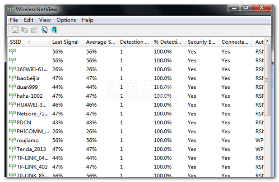This screenshot has width=279, height=182.
Task: Open the Edit menu
Action: point(28,20)
